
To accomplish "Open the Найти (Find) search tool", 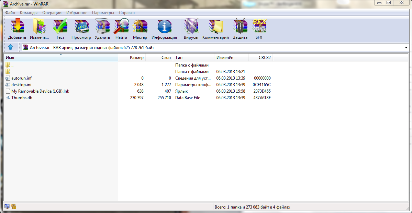I will pyautogui.click(x=121, y=26).
